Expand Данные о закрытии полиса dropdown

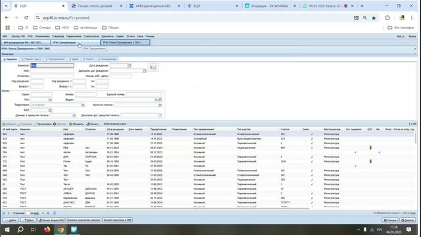pyautogui.click(x=74, y=115)
